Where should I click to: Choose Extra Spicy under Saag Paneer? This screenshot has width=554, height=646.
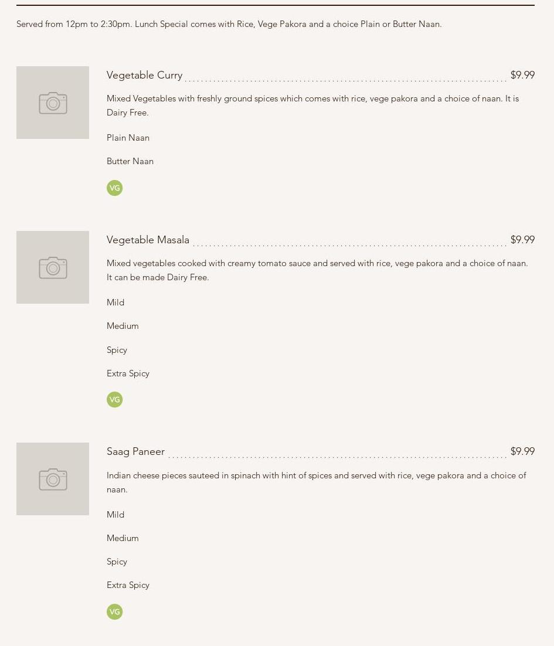click(128, 585)
